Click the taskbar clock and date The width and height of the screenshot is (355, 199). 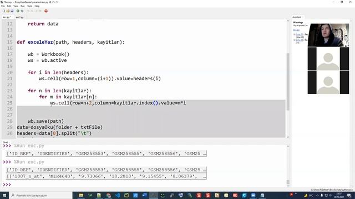(339, 195)
